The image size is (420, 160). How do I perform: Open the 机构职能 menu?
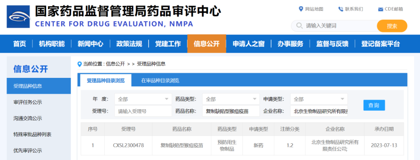click(x=52, y=44)
